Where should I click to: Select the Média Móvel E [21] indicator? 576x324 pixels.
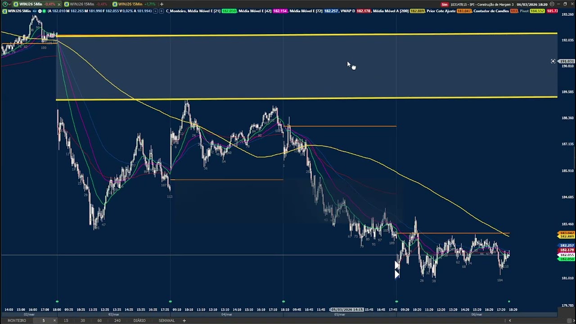pos(204,11)
